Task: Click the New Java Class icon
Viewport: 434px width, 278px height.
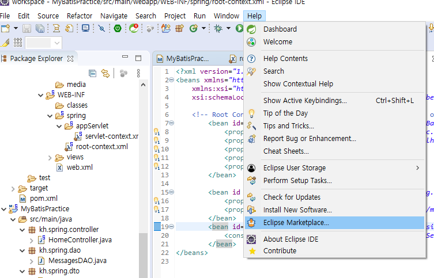Action: (194, 28)
